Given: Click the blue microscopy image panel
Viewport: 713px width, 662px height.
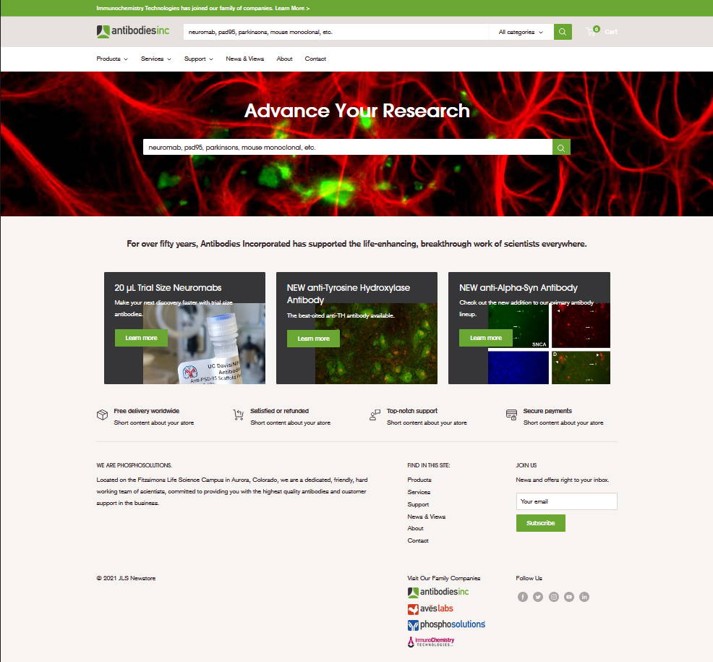Looking at the screenshot, I should click(518, 367).
